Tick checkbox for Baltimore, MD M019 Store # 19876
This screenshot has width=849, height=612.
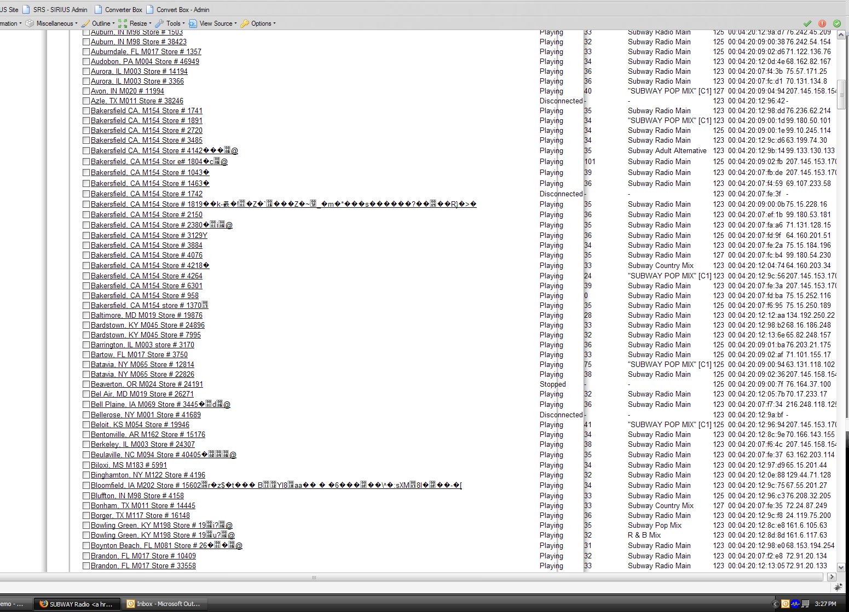pos(86,316)
